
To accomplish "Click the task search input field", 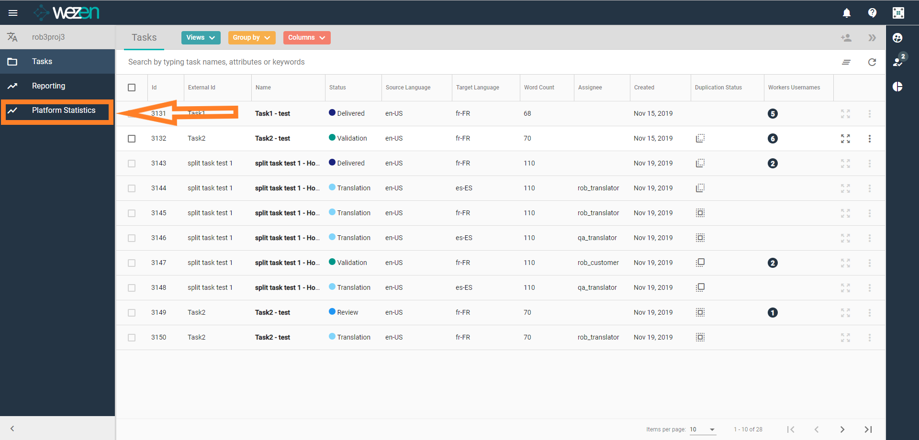I will [x=479, y=62].
